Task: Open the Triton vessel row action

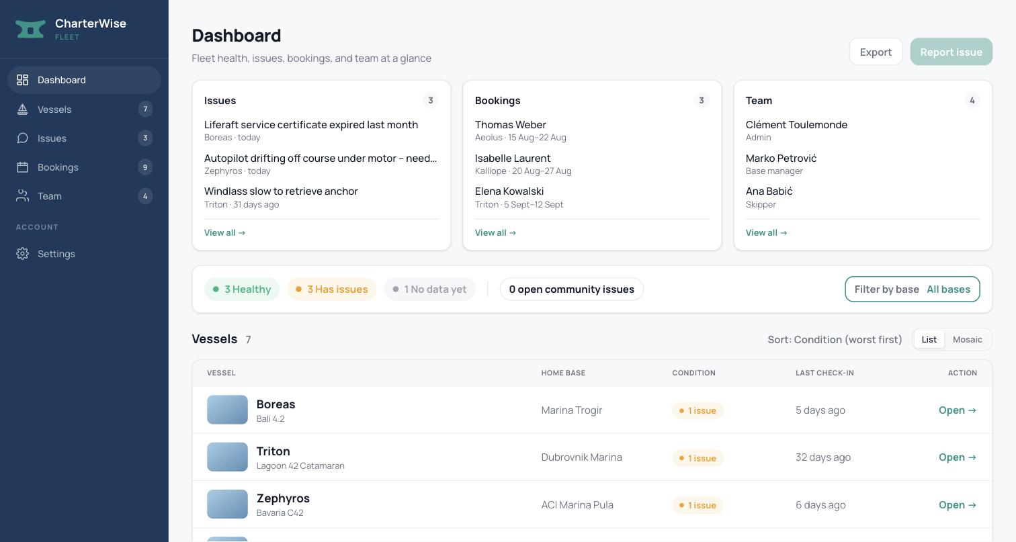Action: point(958,457)
